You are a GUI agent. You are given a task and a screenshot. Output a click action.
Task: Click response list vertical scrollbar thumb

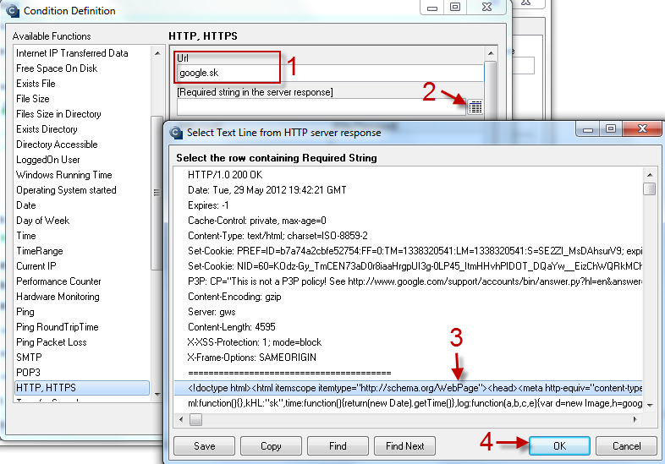(649, 188)
